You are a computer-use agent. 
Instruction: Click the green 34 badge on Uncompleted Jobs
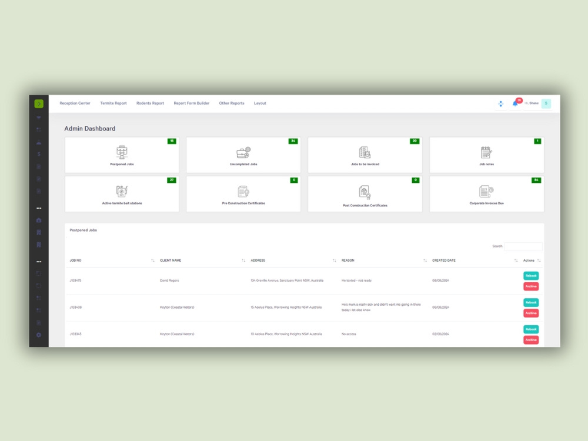coord(293,141)
